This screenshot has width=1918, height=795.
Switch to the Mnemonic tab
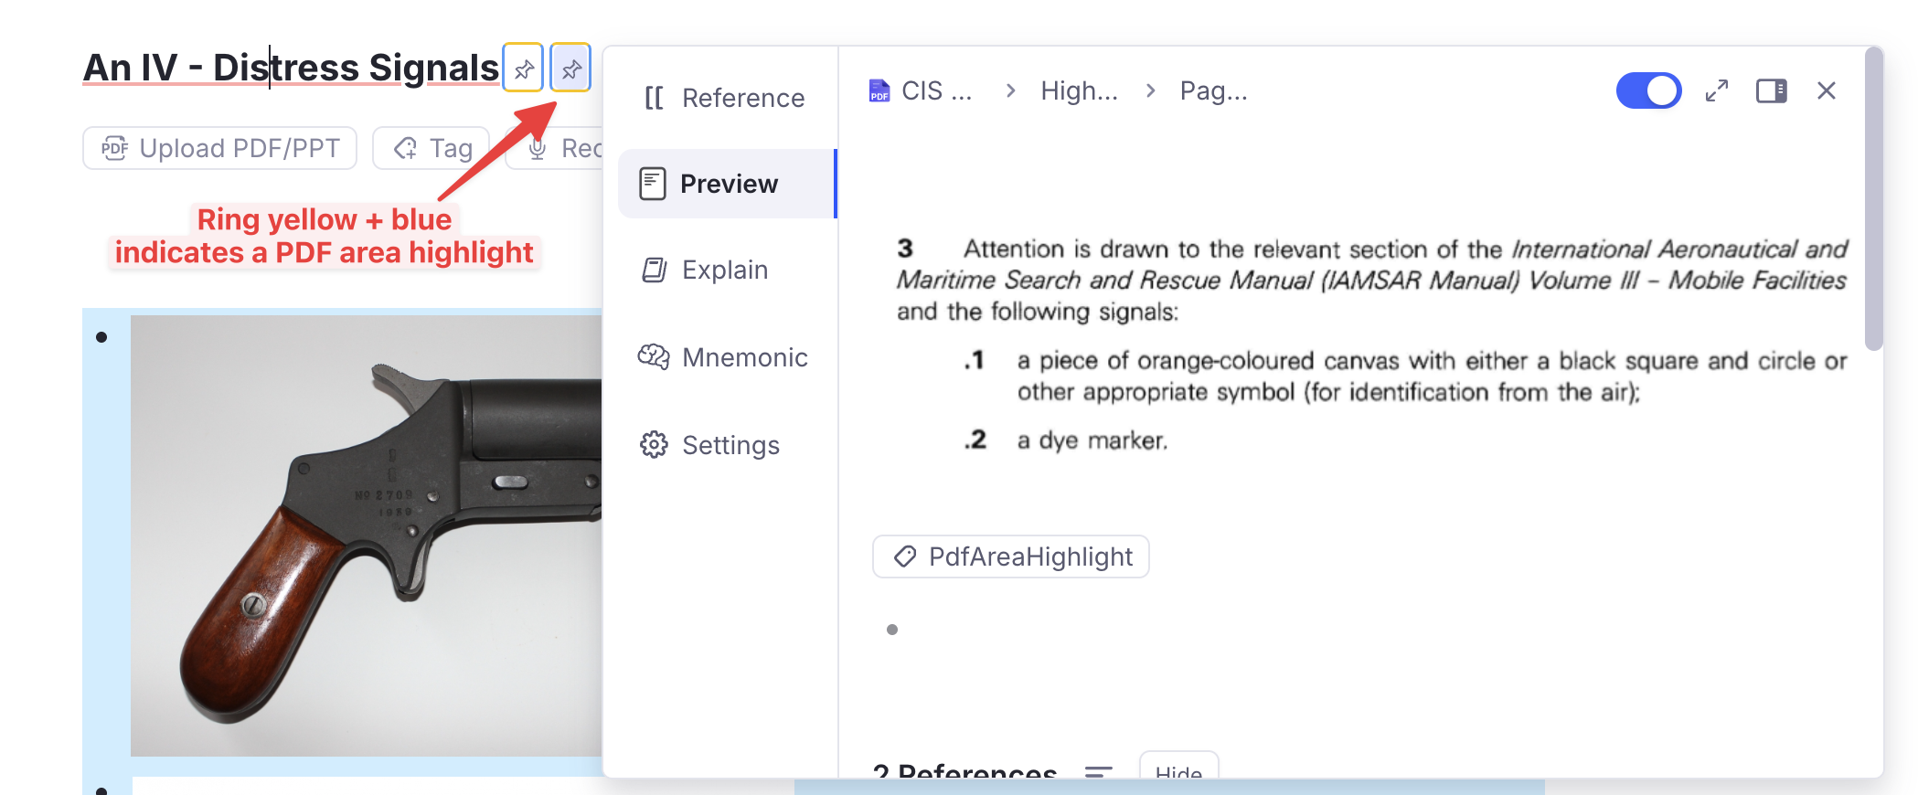point(726,357)
